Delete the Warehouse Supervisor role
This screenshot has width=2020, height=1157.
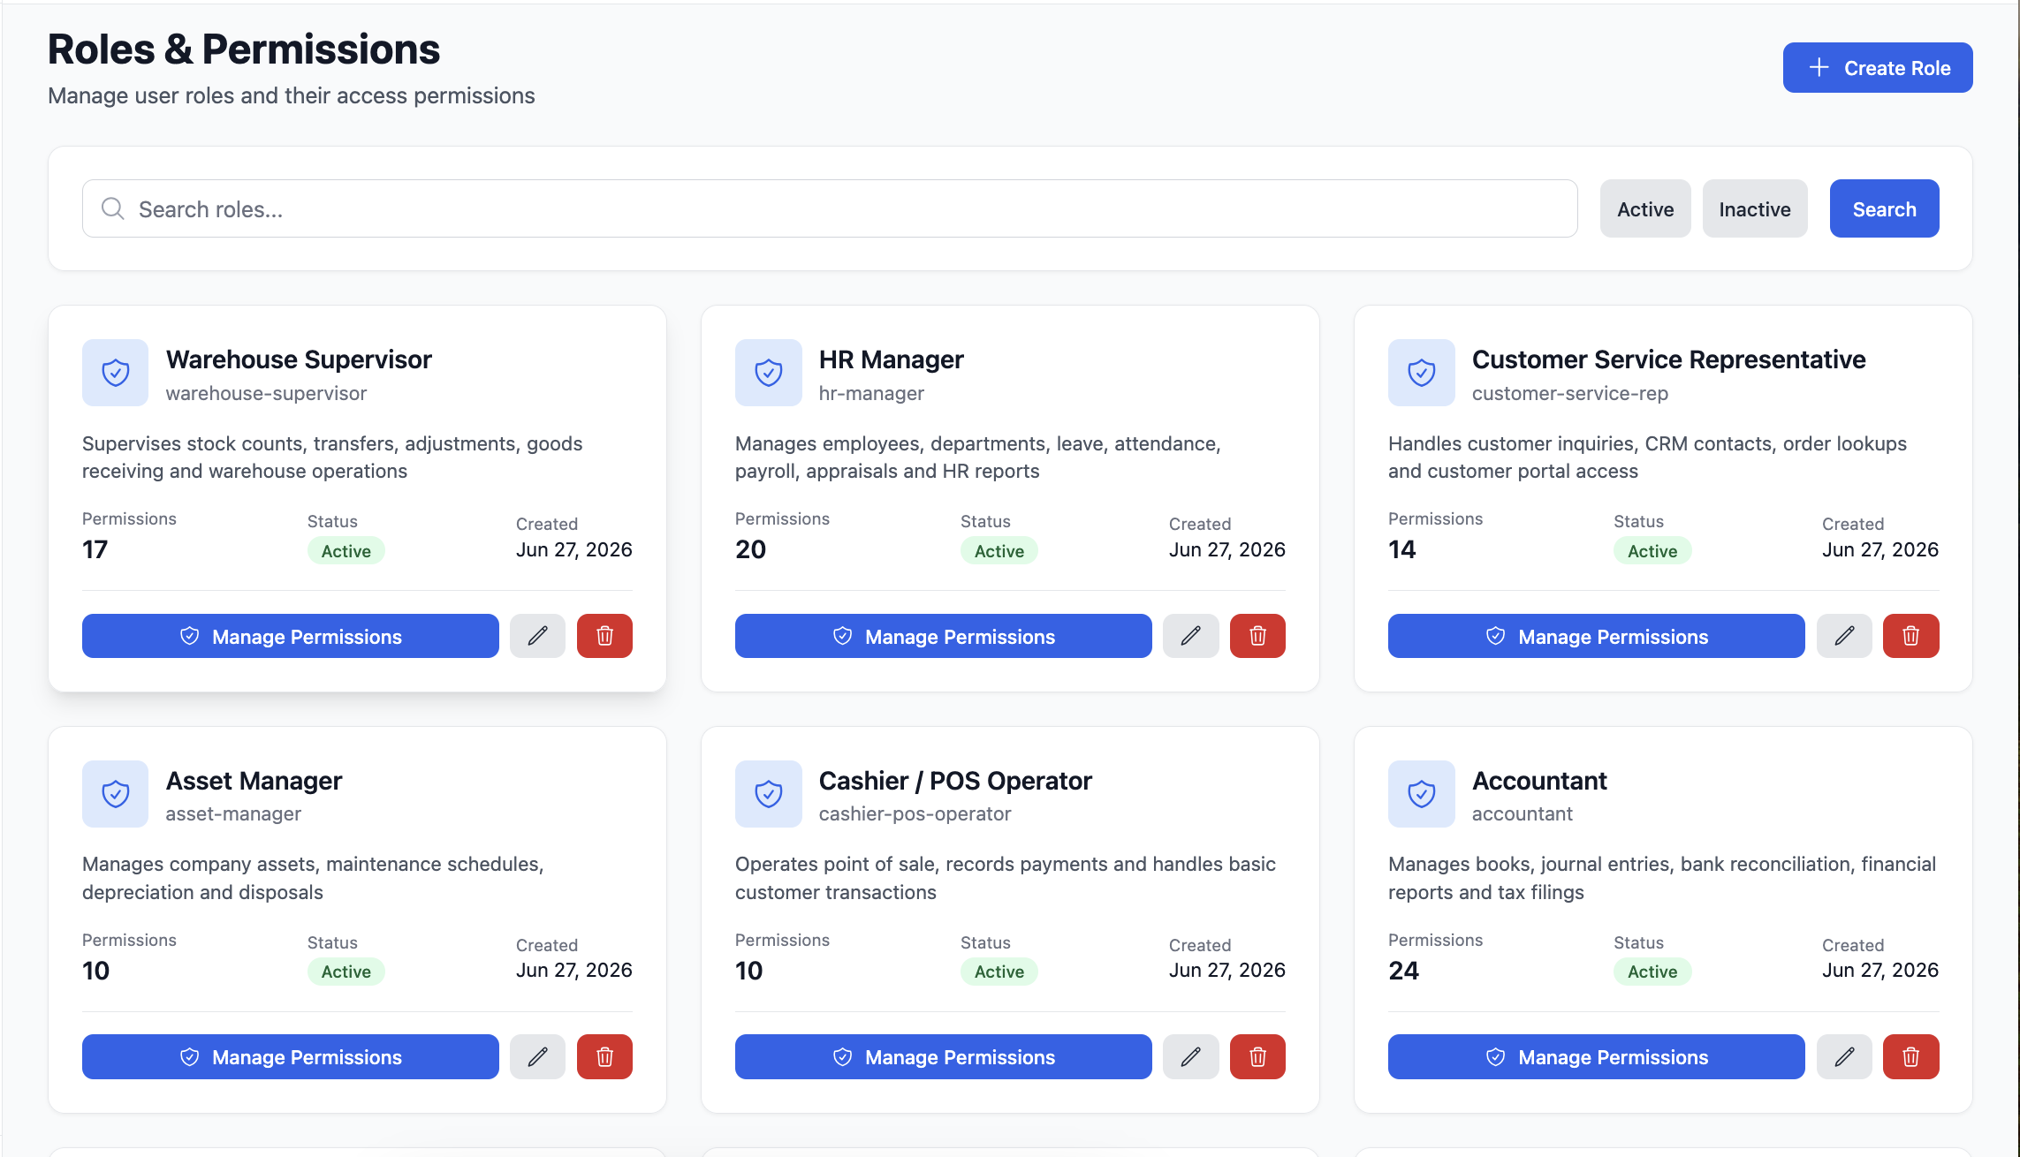coord(604,636)
